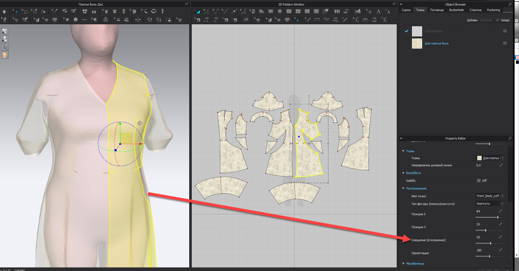
Task: Click the Добави (Add) fabric button
Action: (472, 20)
